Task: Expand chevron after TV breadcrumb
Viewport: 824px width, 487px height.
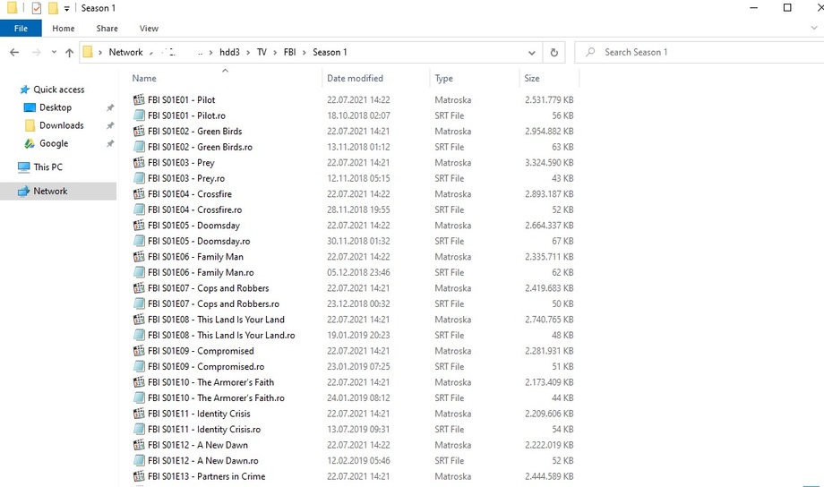Action: [275, 52]
